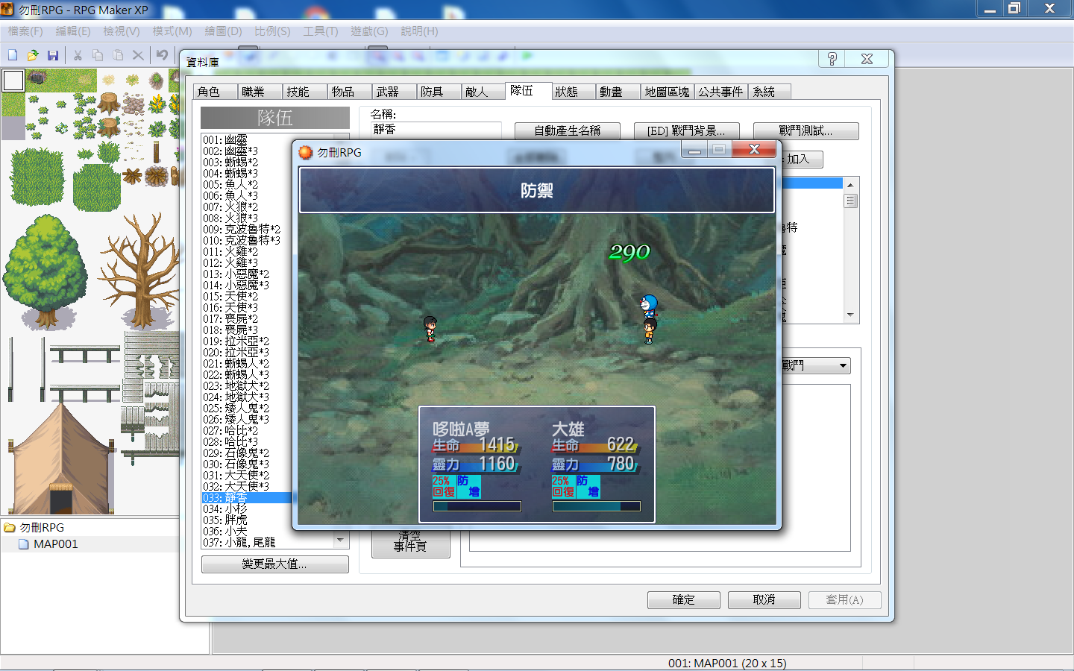This screenshot has width=1074, height=671.
Task: Click the Open project folder icon
Action: [x=33, y=55]
